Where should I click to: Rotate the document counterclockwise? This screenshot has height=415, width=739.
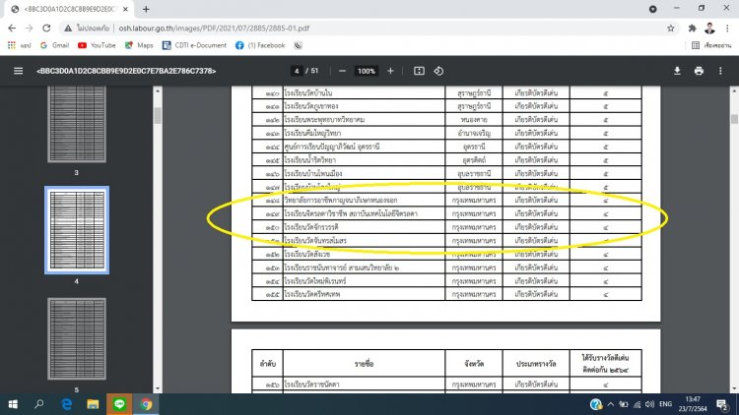tap(438, 71)
